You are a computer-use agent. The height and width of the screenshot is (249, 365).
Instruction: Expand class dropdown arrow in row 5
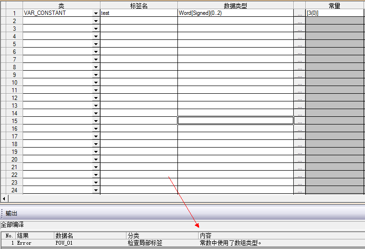[x=96, y=44]
